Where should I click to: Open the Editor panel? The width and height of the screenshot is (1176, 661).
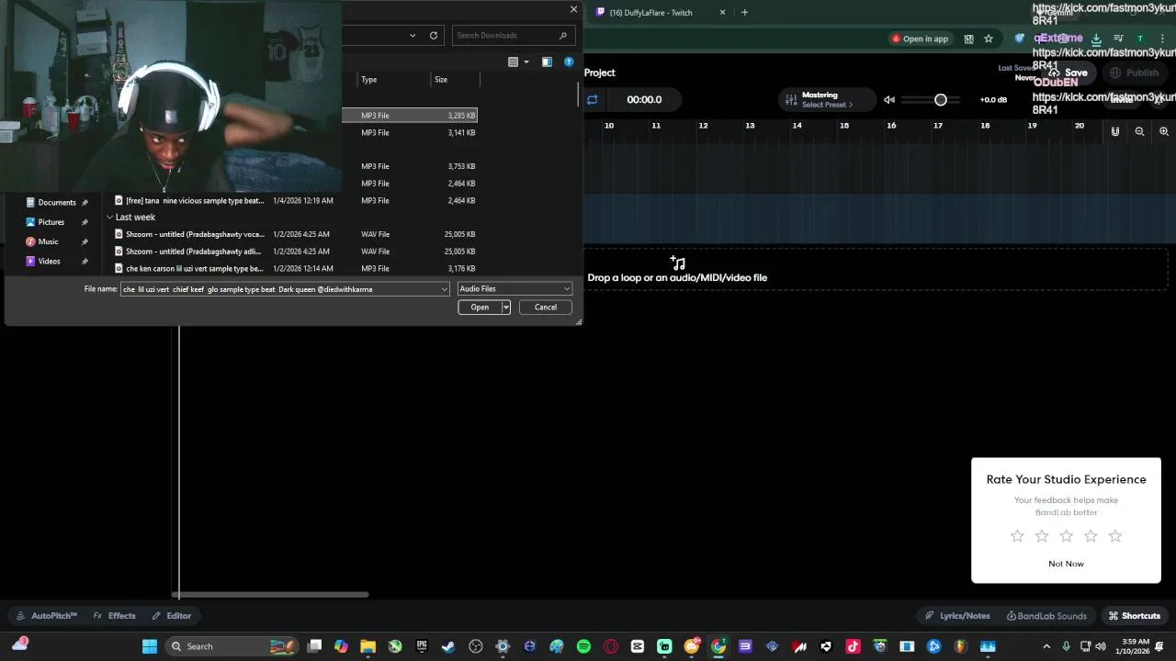pos(172,616)
